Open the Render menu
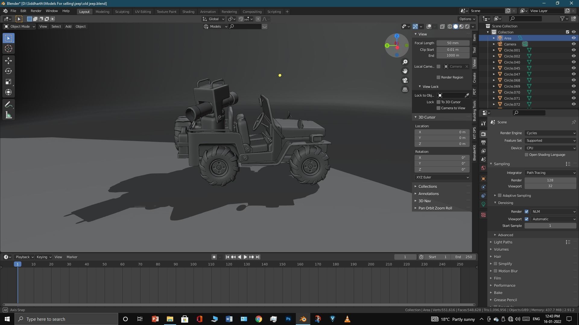The image size is (579, 325). 36,11
